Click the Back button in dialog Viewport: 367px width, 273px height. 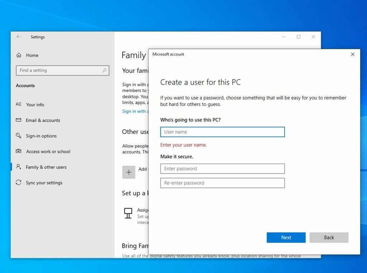329,237
